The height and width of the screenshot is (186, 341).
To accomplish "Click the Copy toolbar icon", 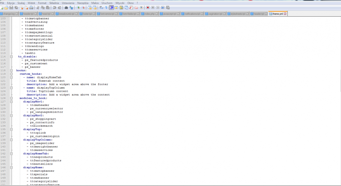I will coord(43,7).
